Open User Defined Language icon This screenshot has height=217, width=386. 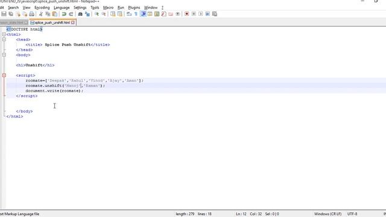pos(150,14)
